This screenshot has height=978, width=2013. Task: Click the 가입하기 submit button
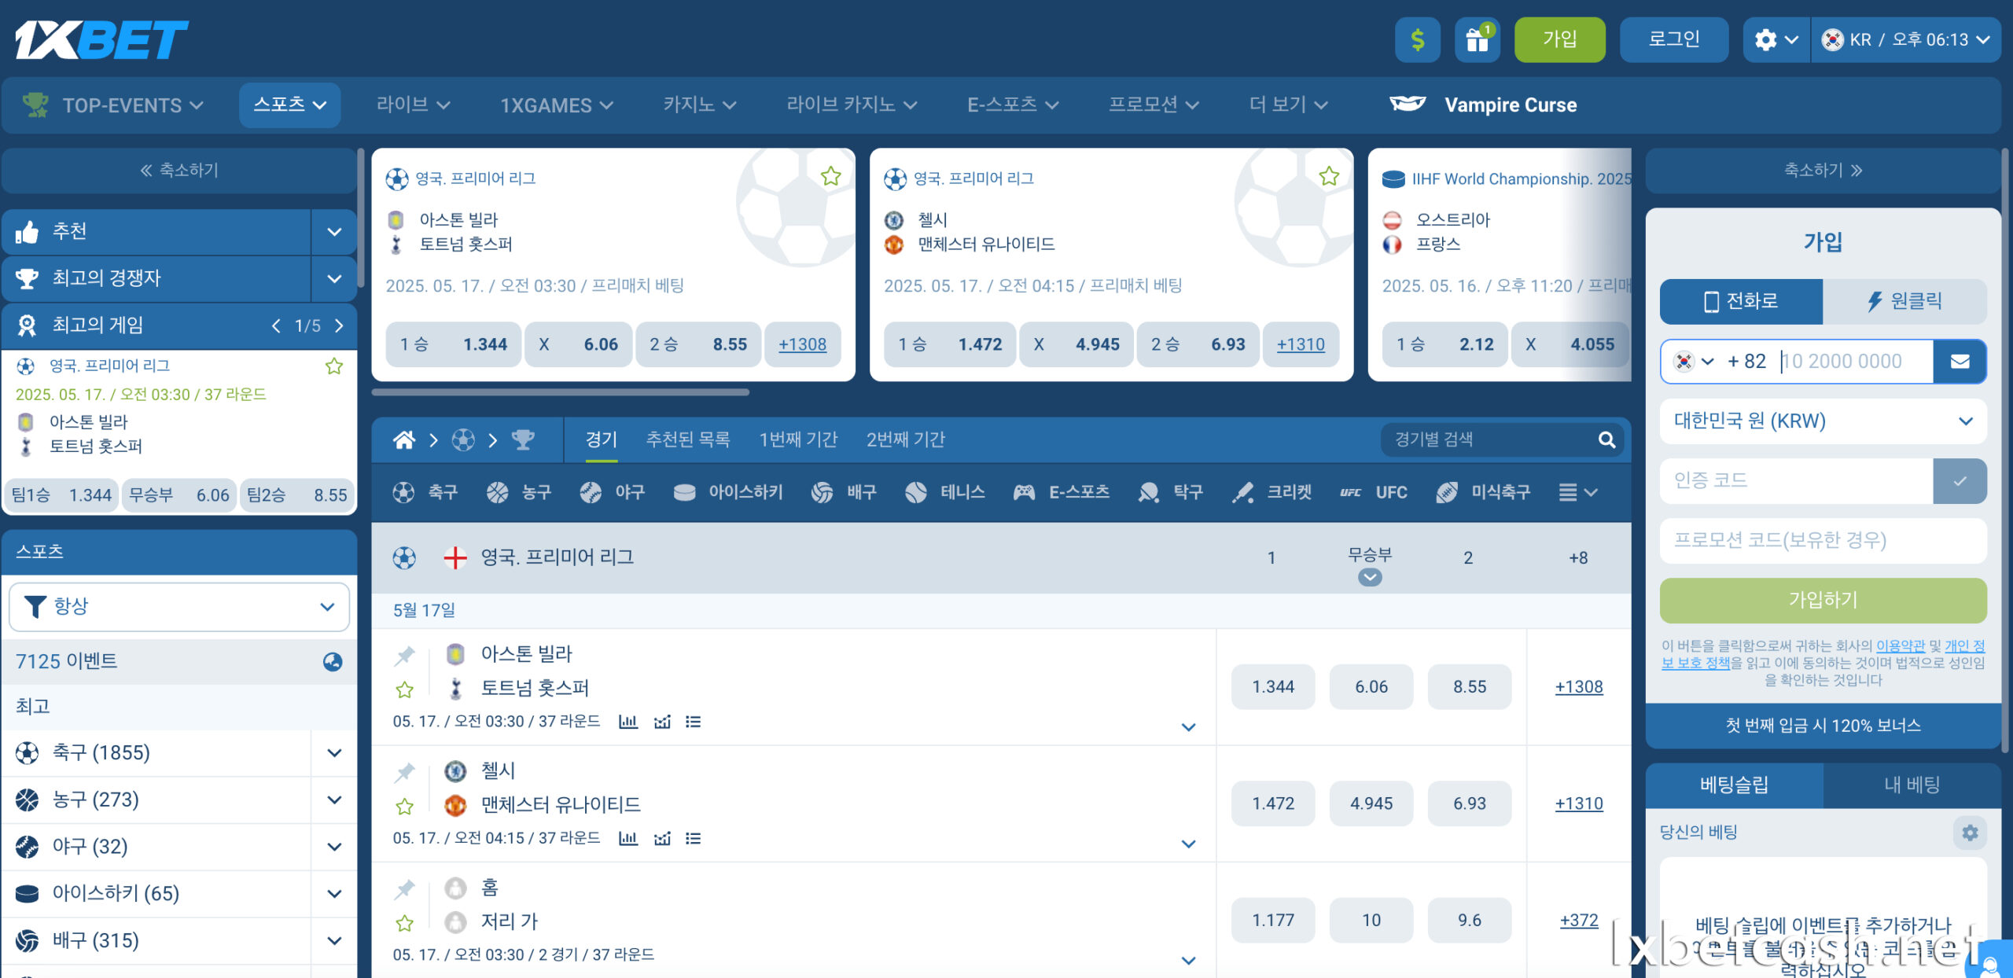1823,600
